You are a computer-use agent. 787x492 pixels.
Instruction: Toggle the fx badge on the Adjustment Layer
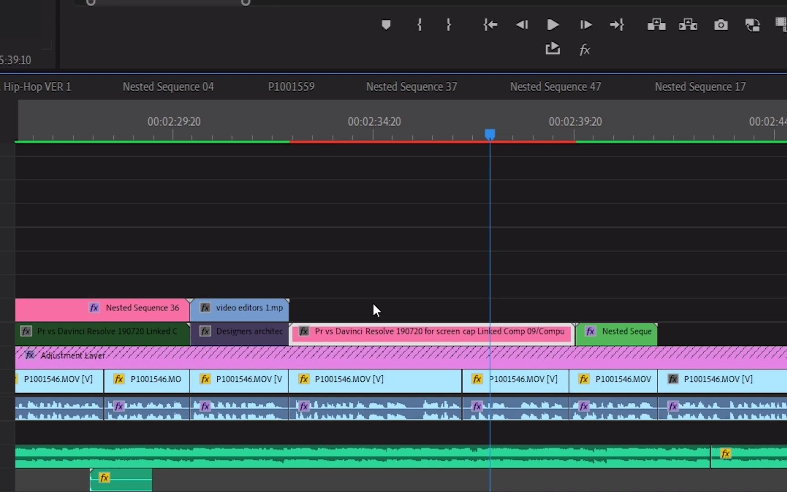pos(30,355)
